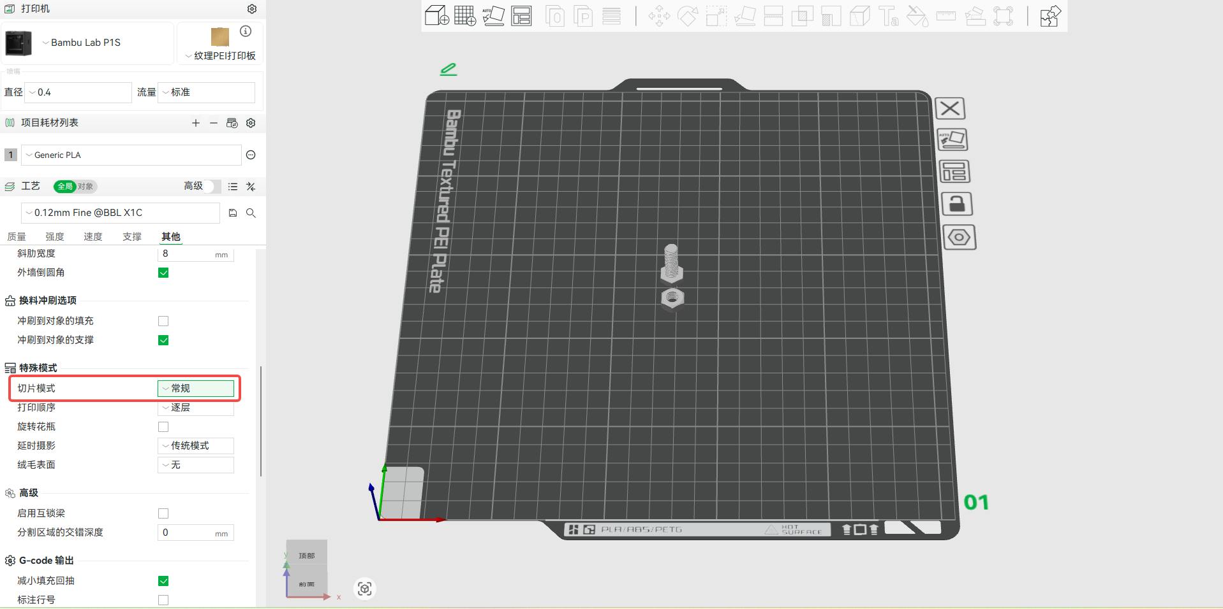Open printer settings gear icon
Viewport: 1223px width, 609px height.
pyautogui.click(x=252, y=9)
